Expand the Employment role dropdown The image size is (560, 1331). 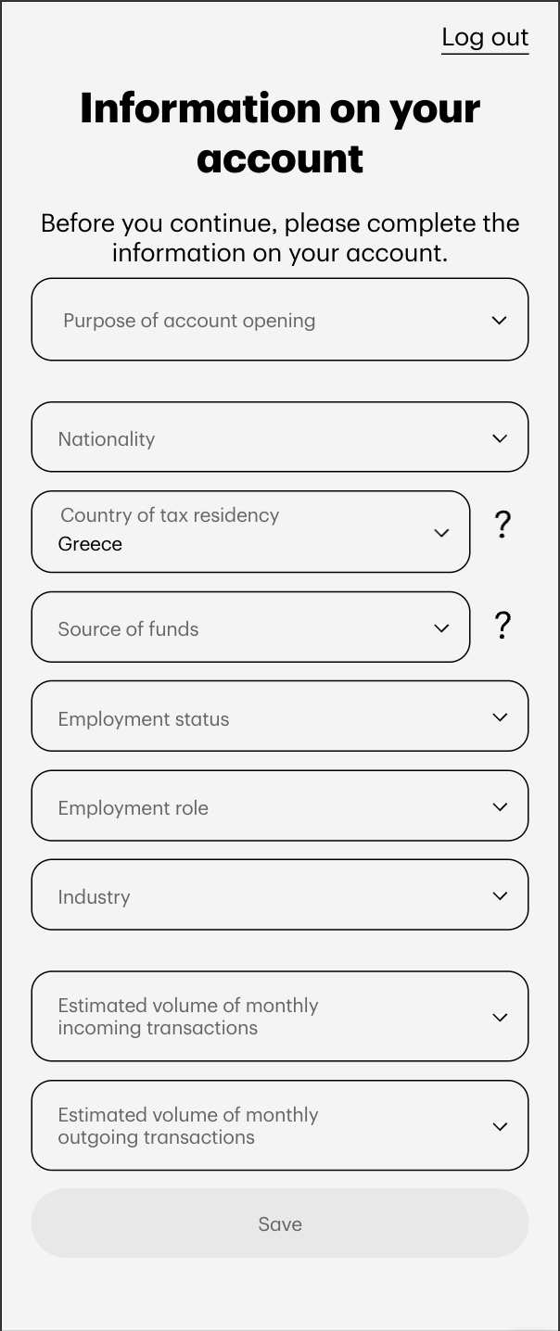[279, 806]
